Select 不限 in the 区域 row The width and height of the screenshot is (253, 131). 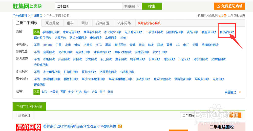coord(37,92)
